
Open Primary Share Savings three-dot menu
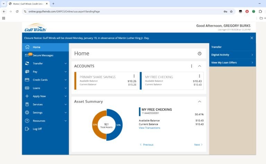(134, 76)
